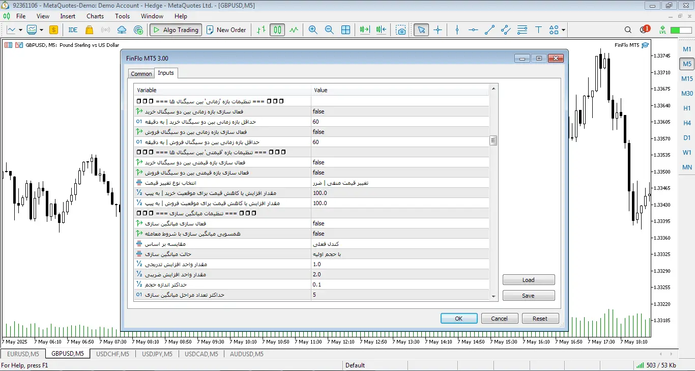
Task: Select the trendline drawing tool
Action: [489, 30]
